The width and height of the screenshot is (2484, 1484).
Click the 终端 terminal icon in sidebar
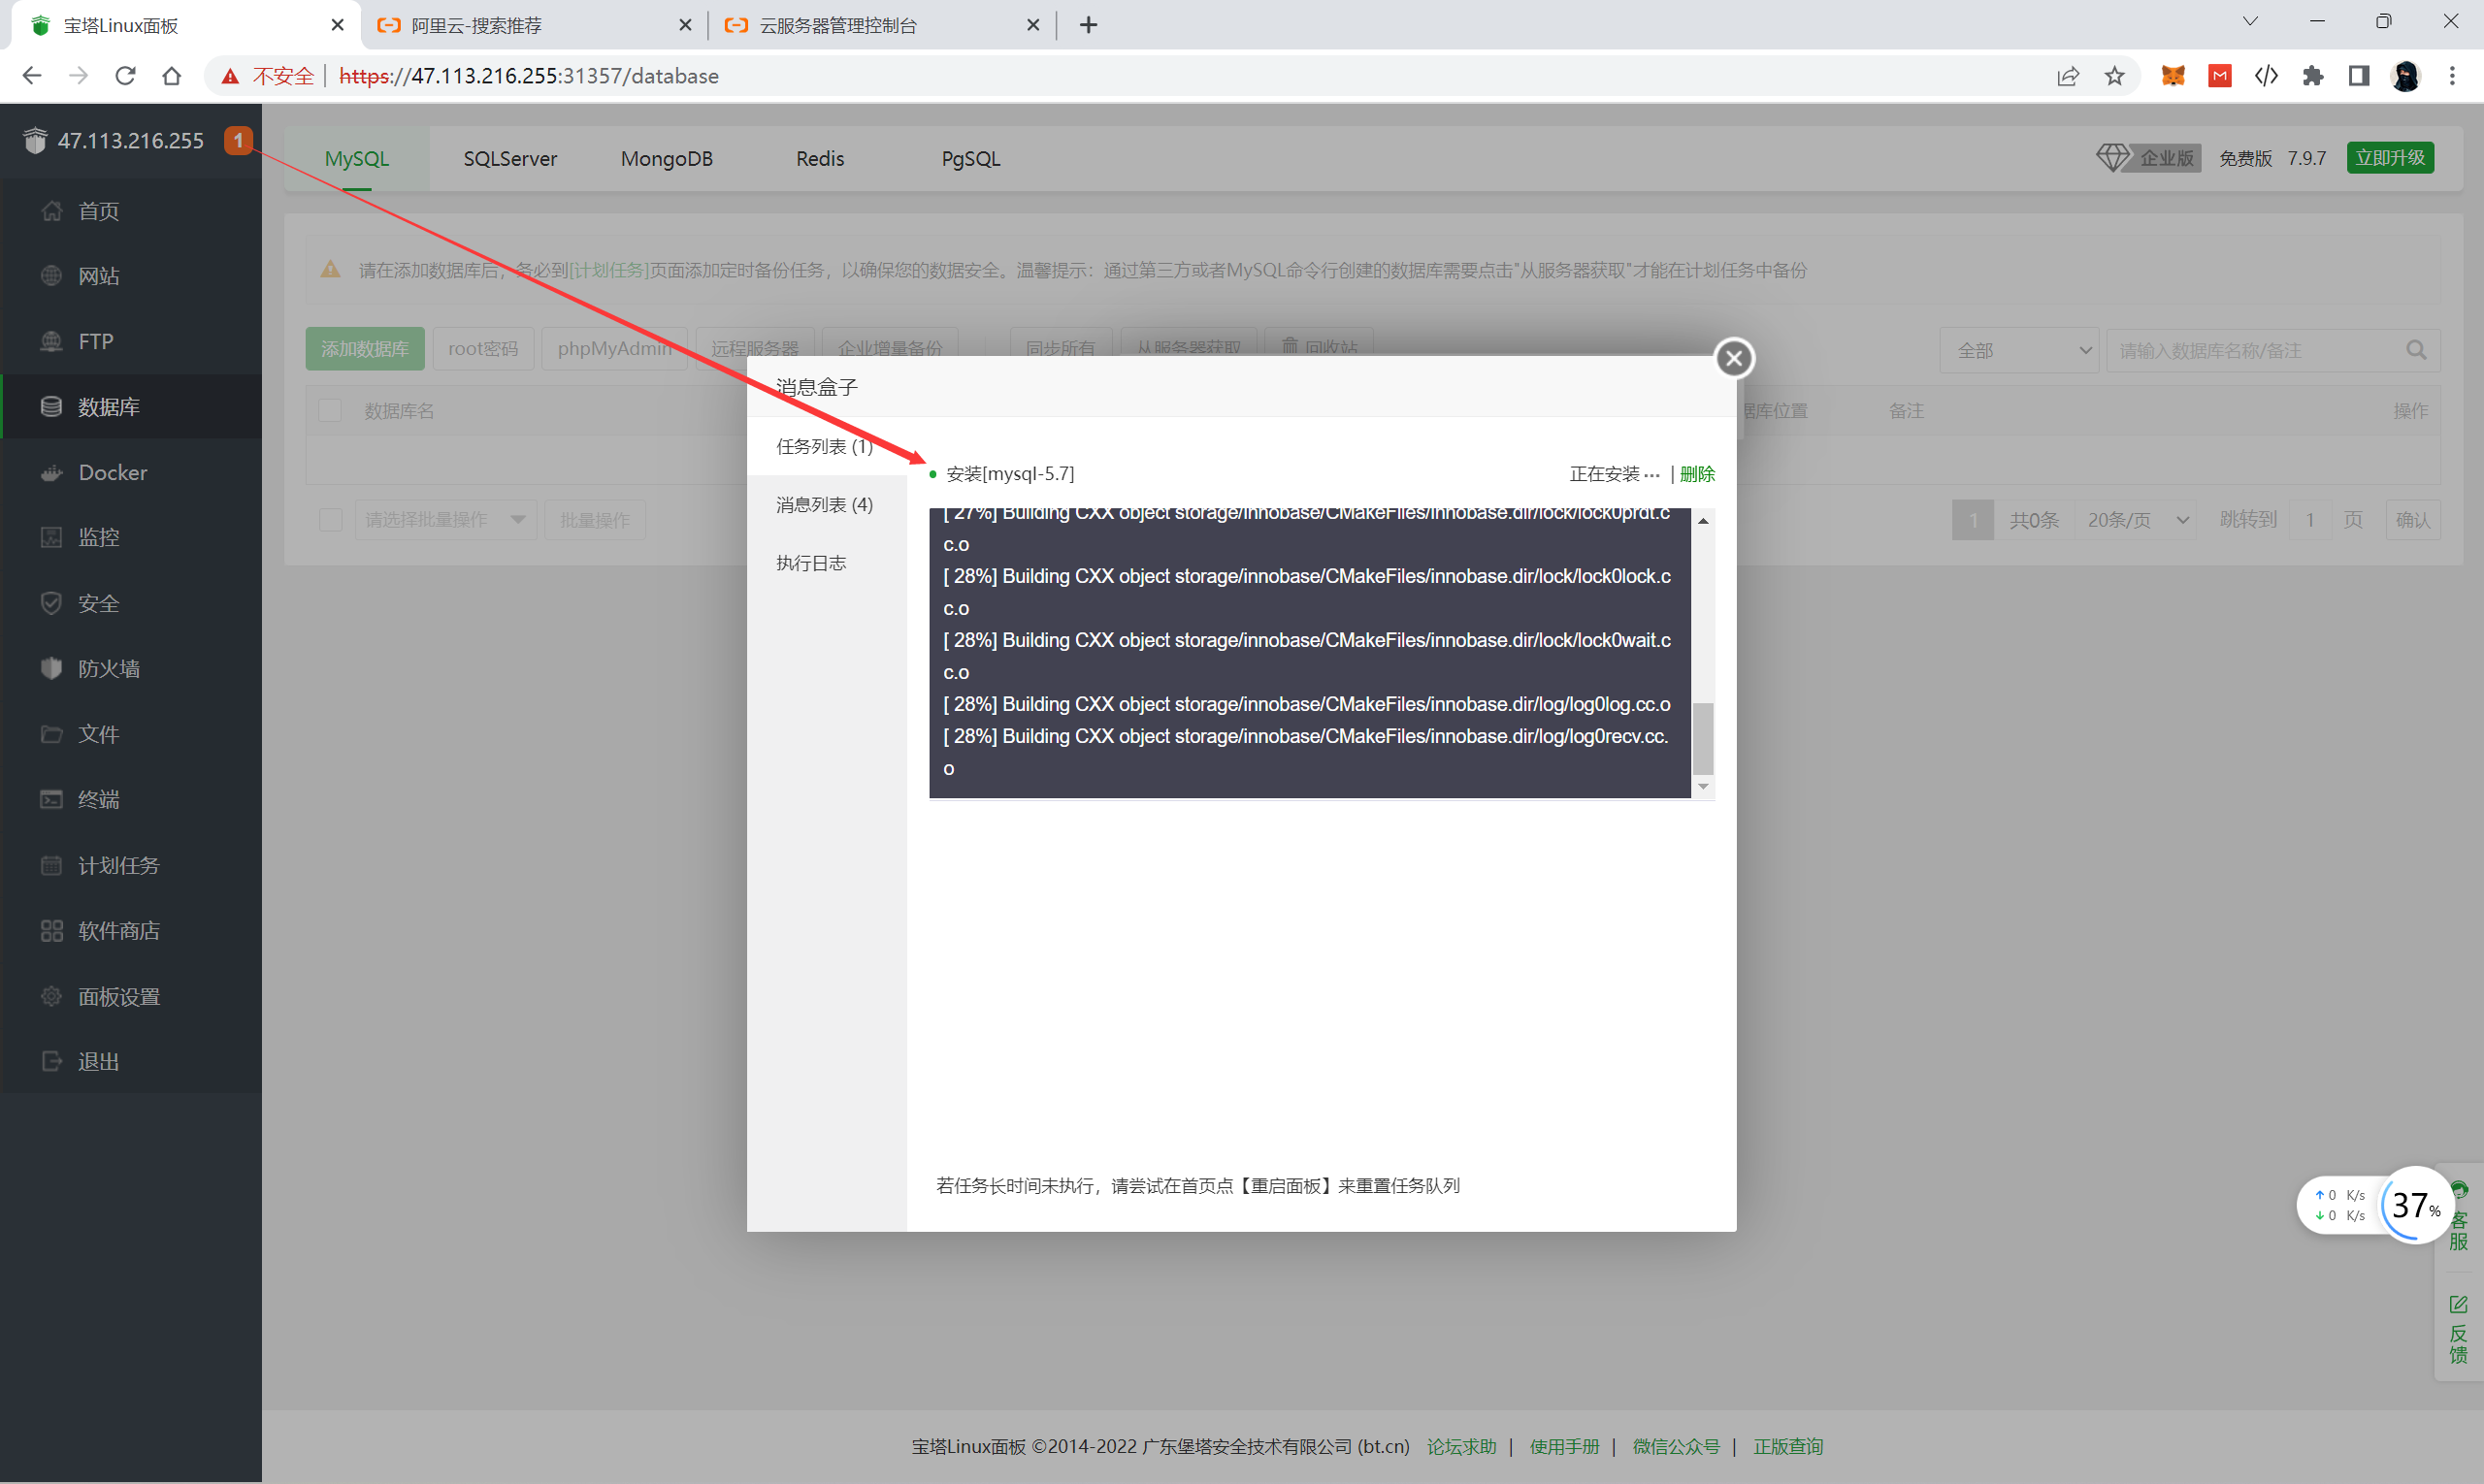(52, 799)
